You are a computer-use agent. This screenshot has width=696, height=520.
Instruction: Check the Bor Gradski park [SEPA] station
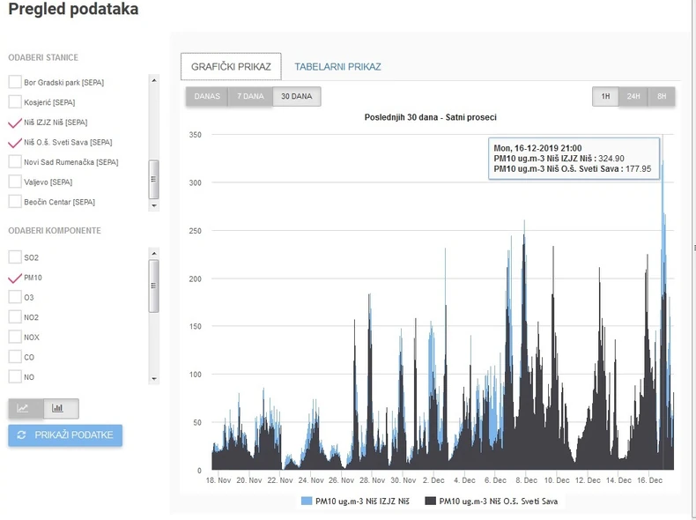[x=15, y=82]
